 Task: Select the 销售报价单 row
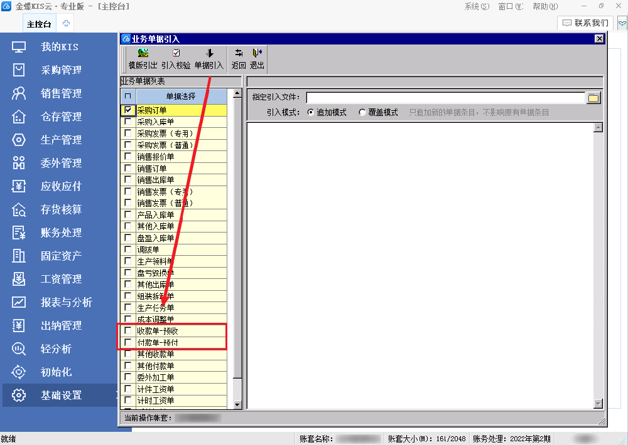(x=174, y=156)
